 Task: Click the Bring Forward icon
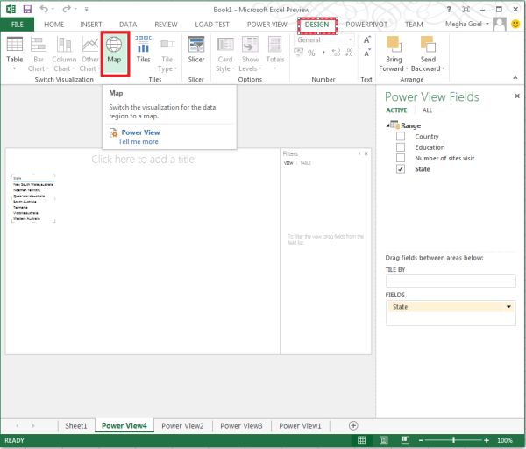394,45
